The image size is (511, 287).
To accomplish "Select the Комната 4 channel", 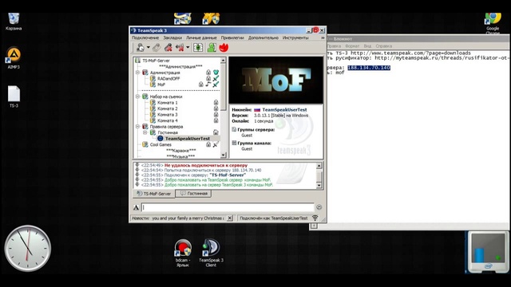I will (x=168, y=120).
